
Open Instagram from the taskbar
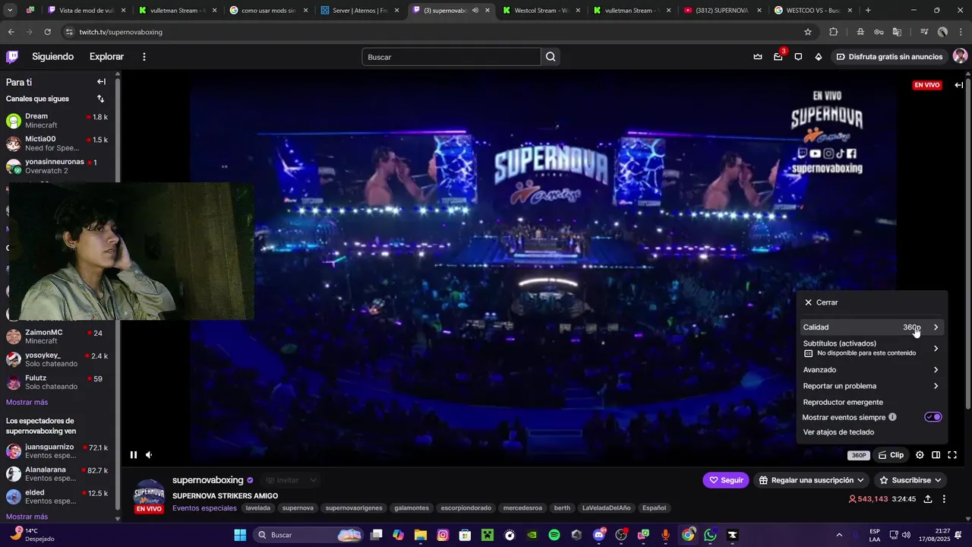click(443, 535)
